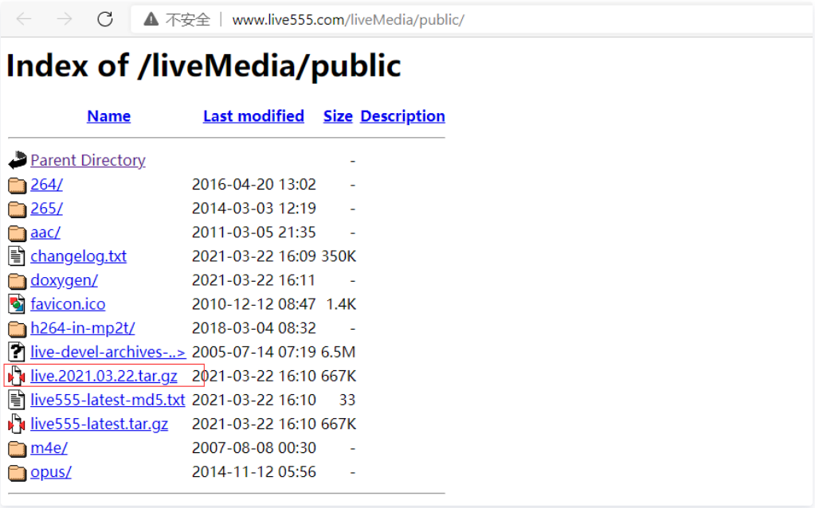Select the date 2018-03-04 08:32
Viewport: 815px width, 508px height.
click(x=253, y=328)
